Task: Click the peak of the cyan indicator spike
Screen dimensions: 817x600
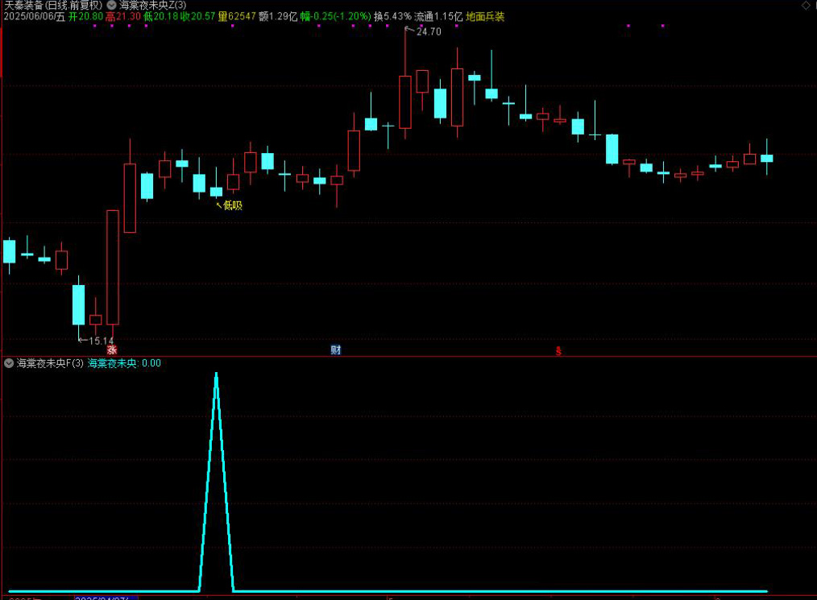Action: click(216, 374)
